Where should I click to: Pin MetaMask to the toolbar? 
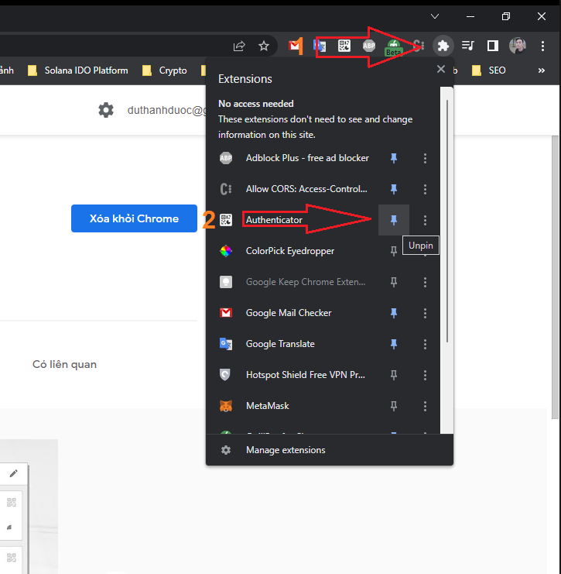(x=394, y=406)
